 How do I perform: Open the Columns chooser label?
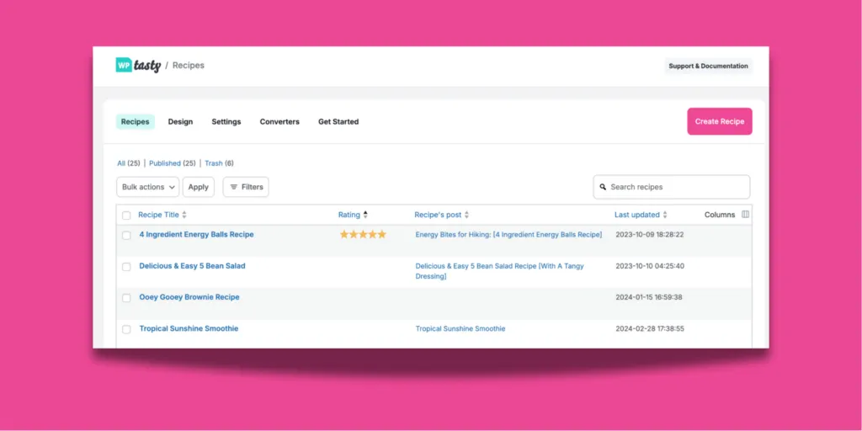pos(720,215)
